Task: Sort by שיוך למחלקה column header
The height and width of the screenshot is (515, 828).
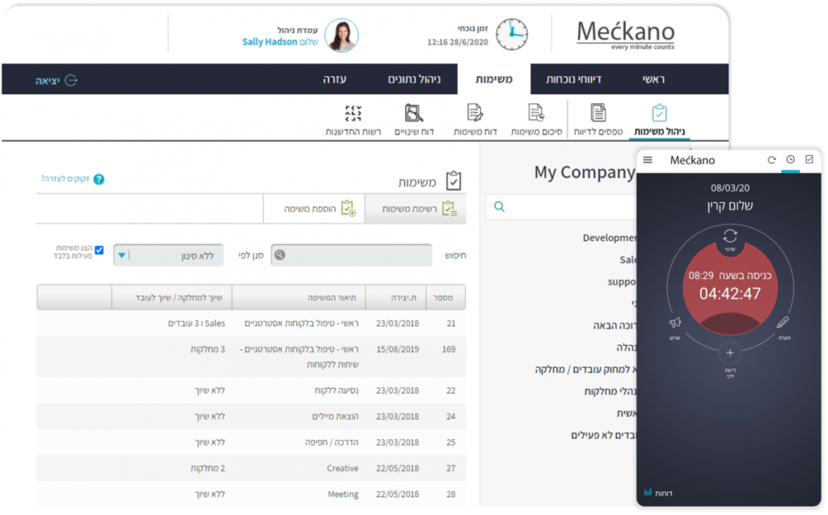Action: (x=173, y=298)
